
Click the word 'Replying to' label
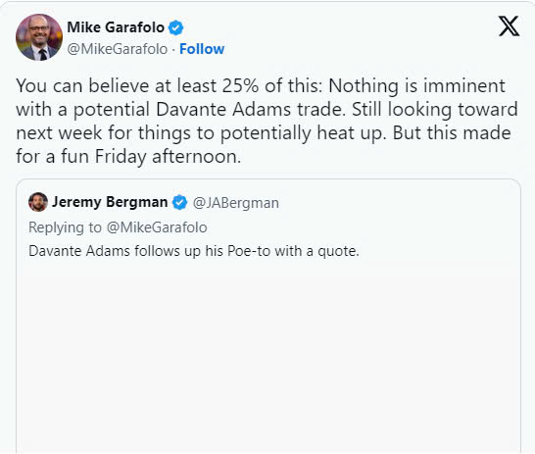tap(65, 227)
